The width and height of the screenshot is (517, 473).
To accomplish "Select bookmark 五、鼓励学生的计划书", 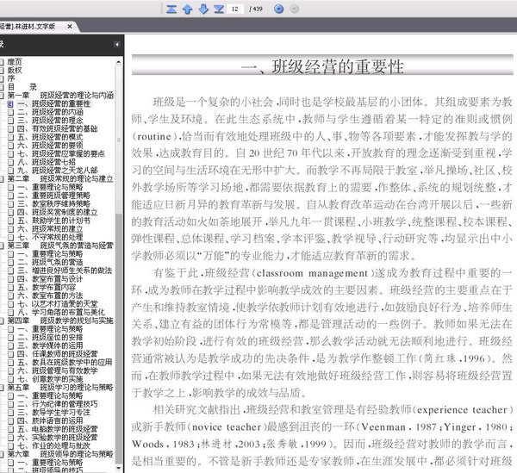I will pos(53,221).
